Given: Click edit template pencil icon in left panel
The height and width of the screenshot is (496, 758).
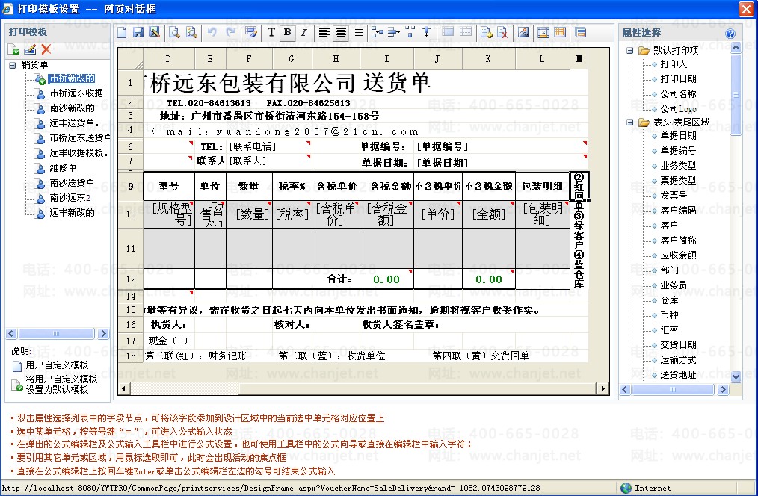Looking at the screenshot, I should click(x=30, y=49).
